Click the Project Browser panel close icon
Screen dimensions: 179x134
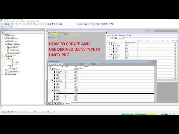tap(43, 29)
